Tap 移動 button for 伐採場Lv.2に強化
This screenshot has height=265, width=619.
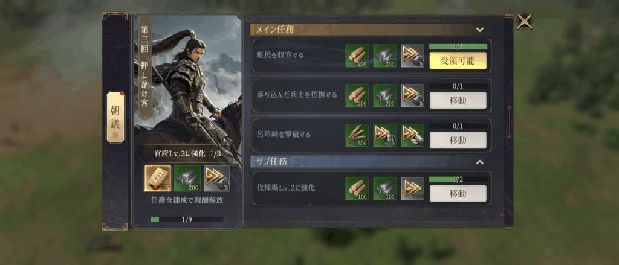tap(458, 194)
